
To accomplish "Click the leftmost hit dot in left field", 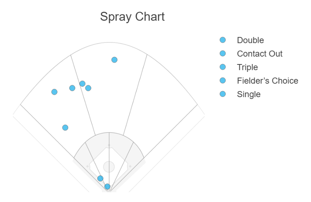I will (x=54, y=92).
